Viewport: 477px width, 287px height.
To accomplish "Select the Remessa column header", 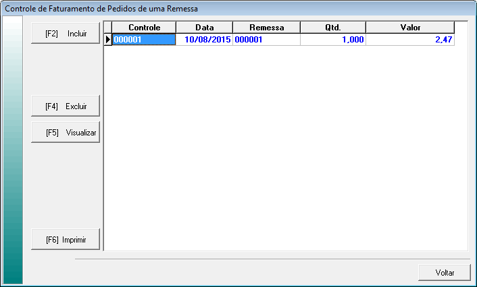I will (266, 27).
